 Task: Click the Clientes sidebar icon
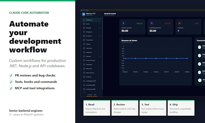pyautogui.click(x=84, y=44)
